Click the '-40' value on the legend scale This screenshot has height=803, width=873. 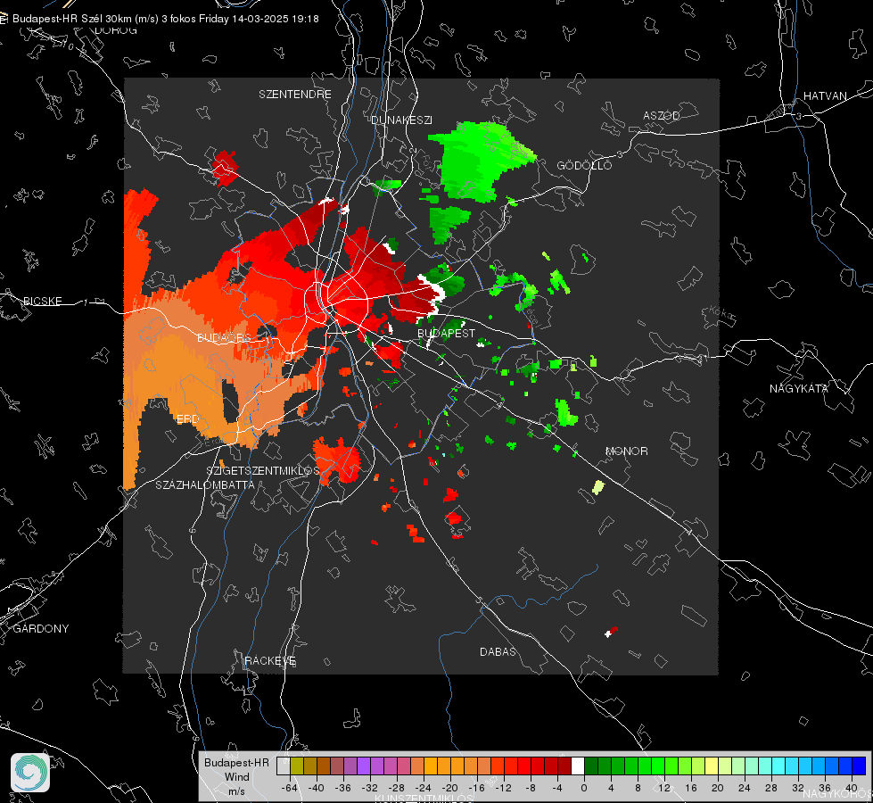(316, 788)
